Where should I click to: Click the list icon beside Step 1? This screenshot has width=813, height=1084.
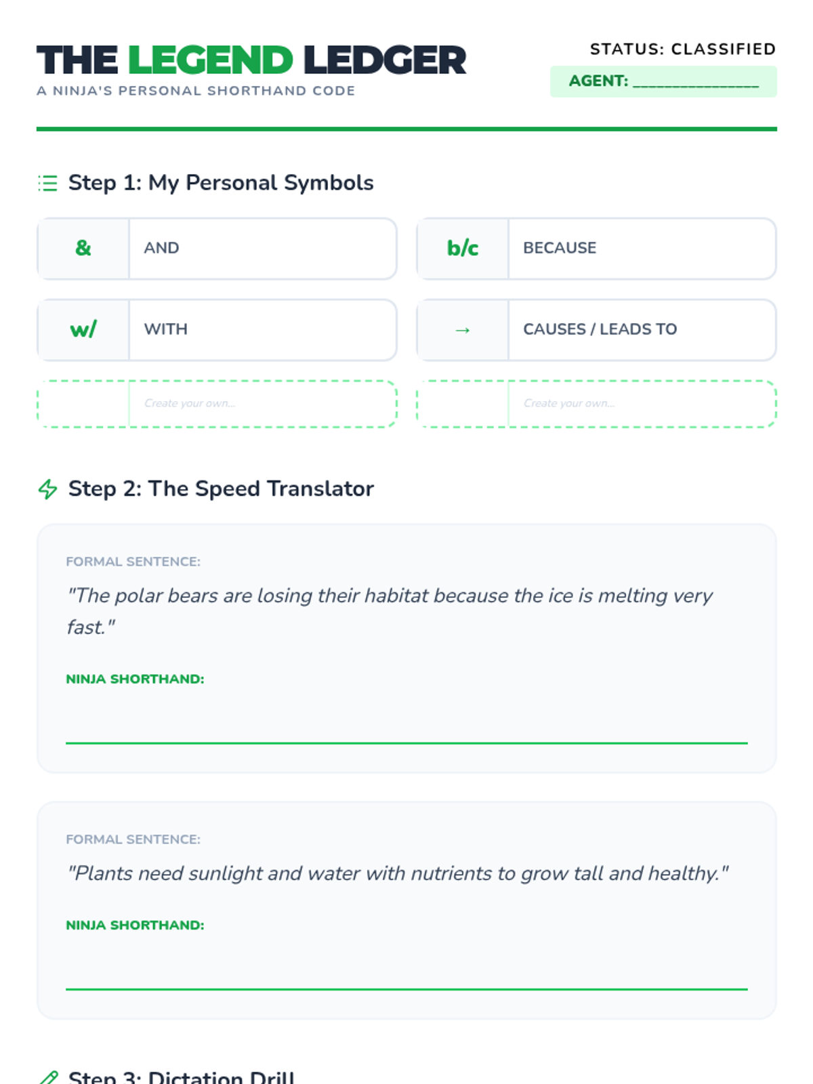click(47, 183)
